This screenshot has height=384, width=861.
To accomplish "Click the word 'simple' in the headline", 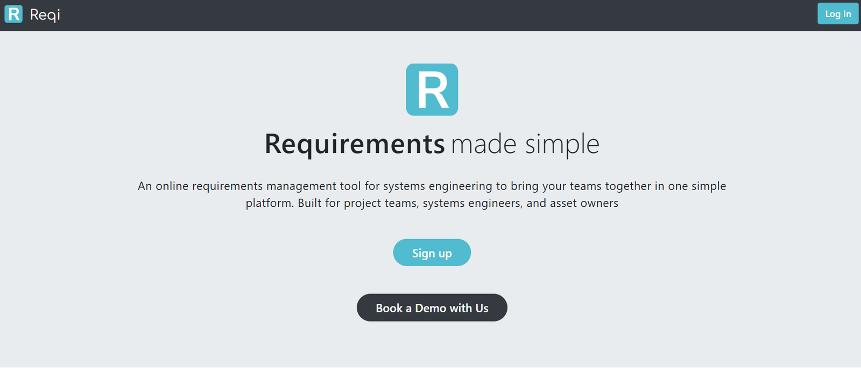I will click(x=562, y=144).
